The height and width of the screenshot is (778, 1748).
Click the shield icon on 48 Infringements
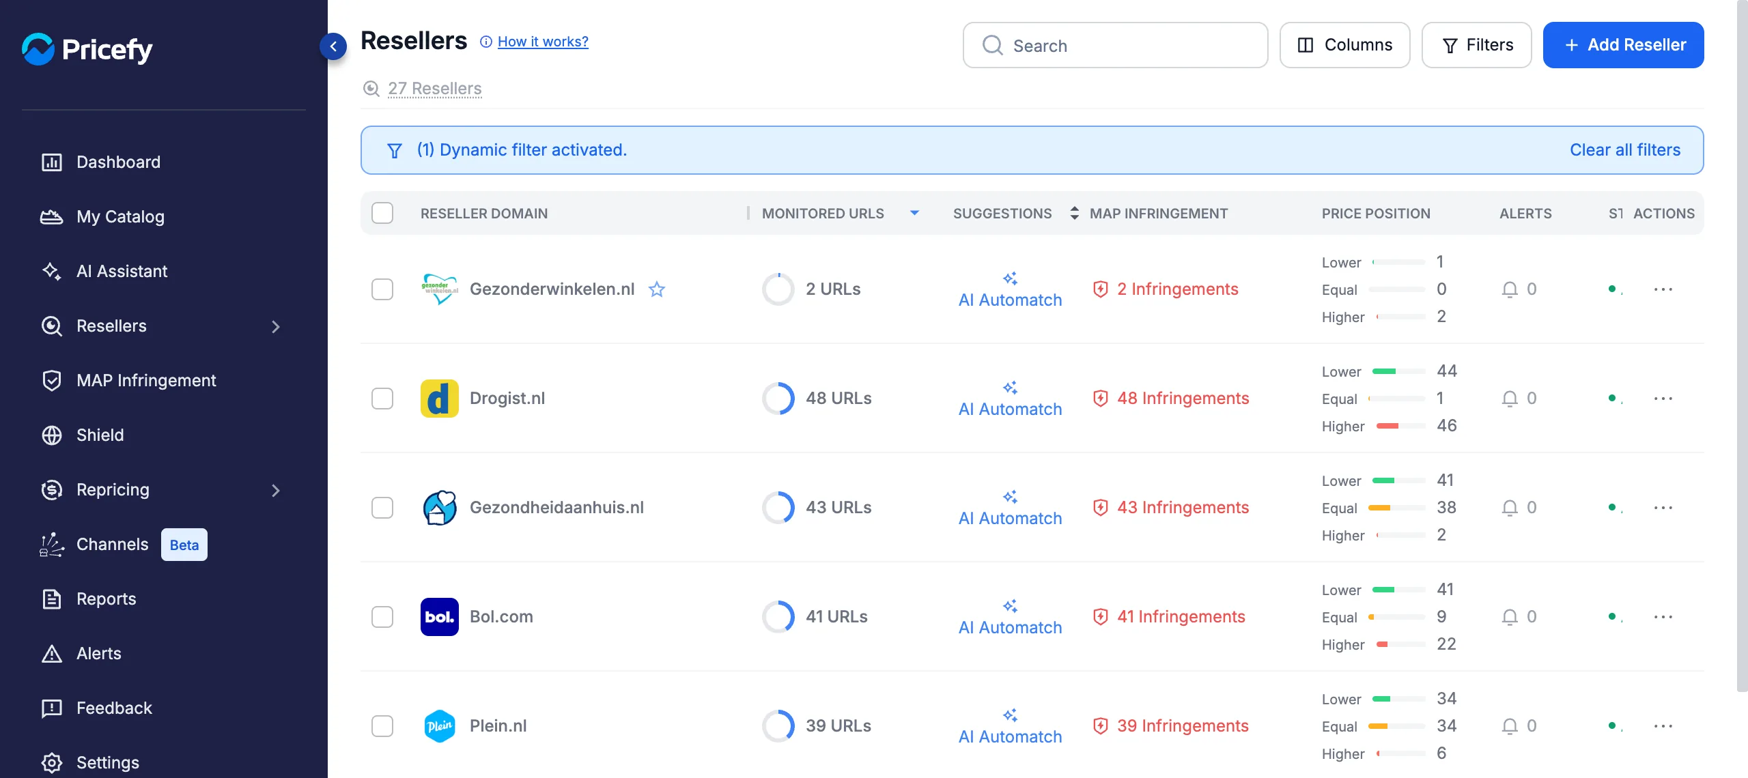tap(1100, 399)
